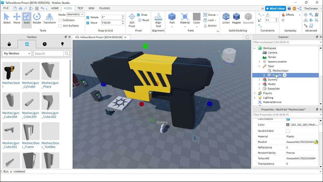The image size is (323, 182).
Task: Click the plus icon next to Handle
Action: coord(285,75)
